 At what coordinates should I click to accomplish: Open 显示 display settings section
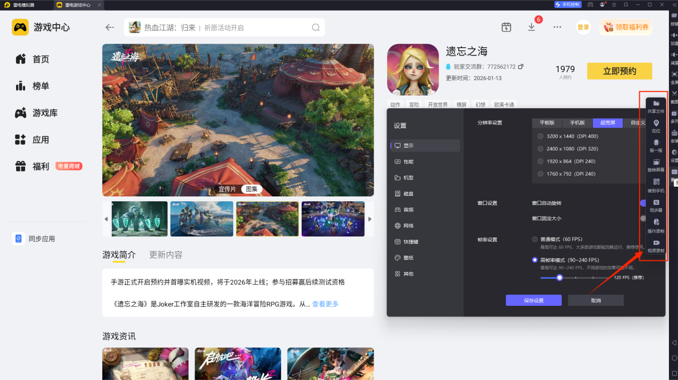[x=426, y=146]
